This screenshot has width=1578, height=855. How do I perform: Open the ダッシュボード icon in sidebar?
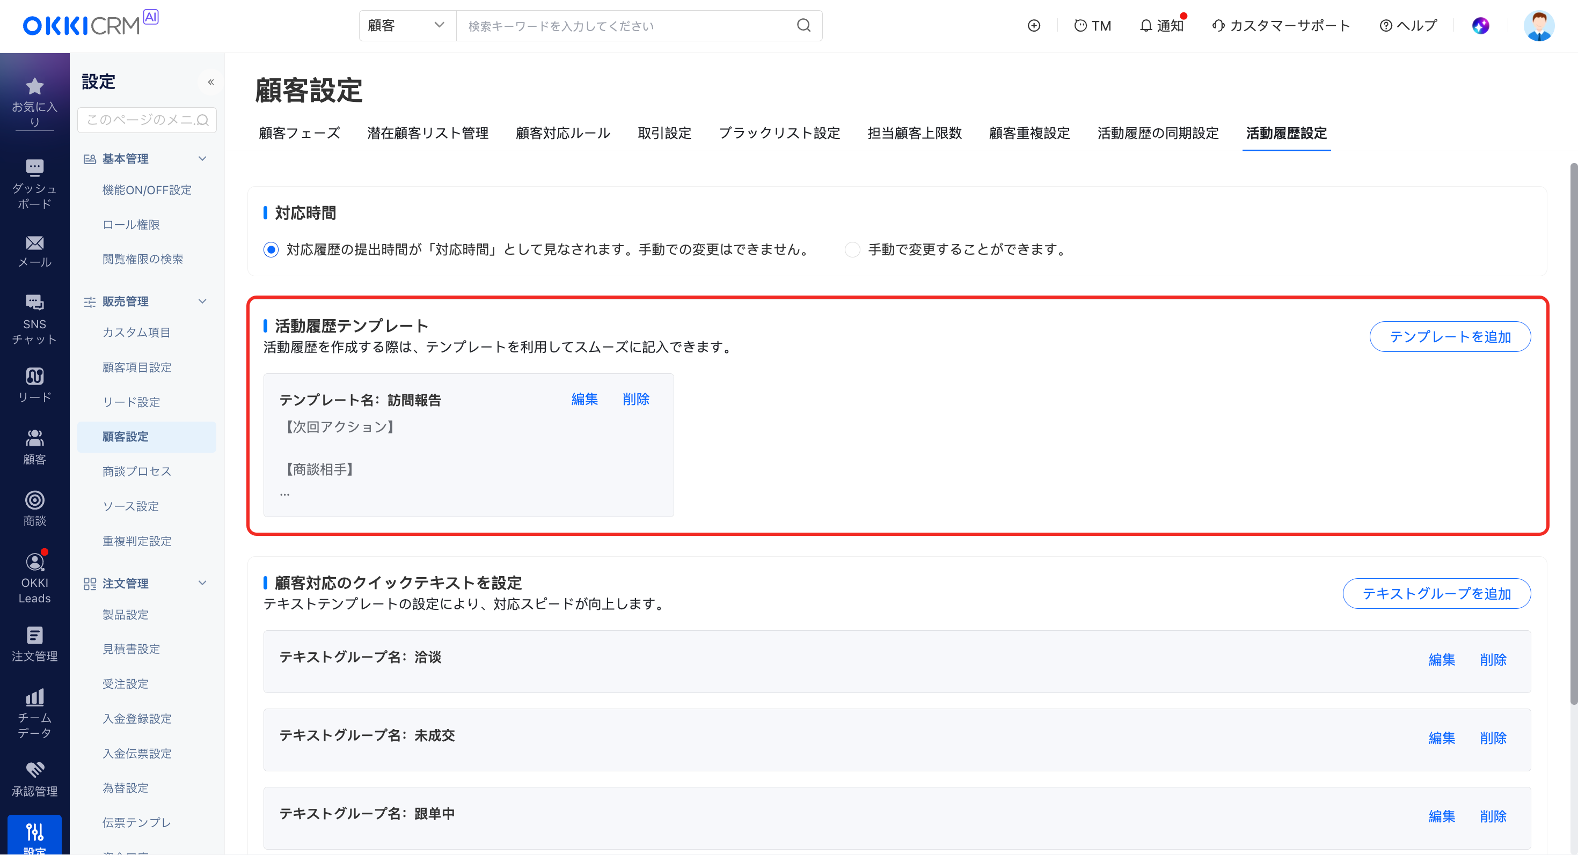[34, 167]
